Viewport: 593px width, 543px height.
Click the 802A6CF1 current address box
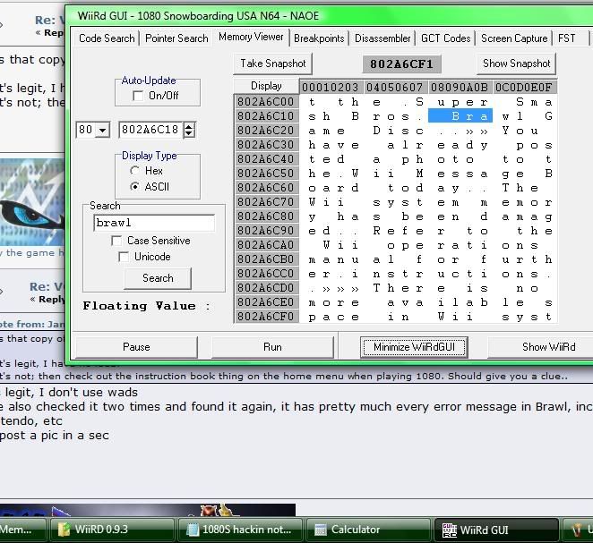click(401, 64)
